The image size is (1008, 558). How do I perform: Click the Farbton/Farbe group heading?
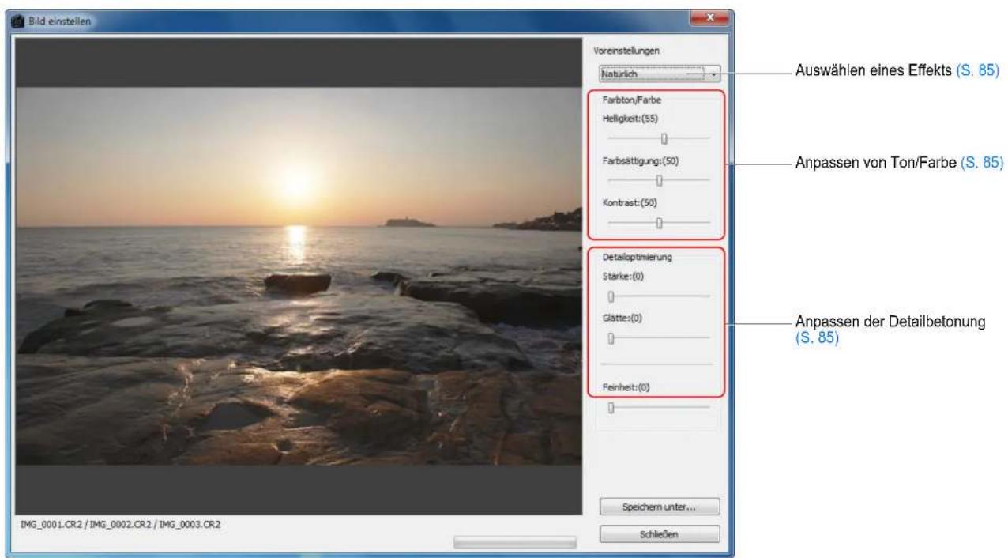point(625,103)
